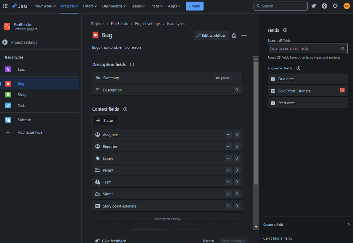
Task: Open the Your work menu
Action: (45, 6)
